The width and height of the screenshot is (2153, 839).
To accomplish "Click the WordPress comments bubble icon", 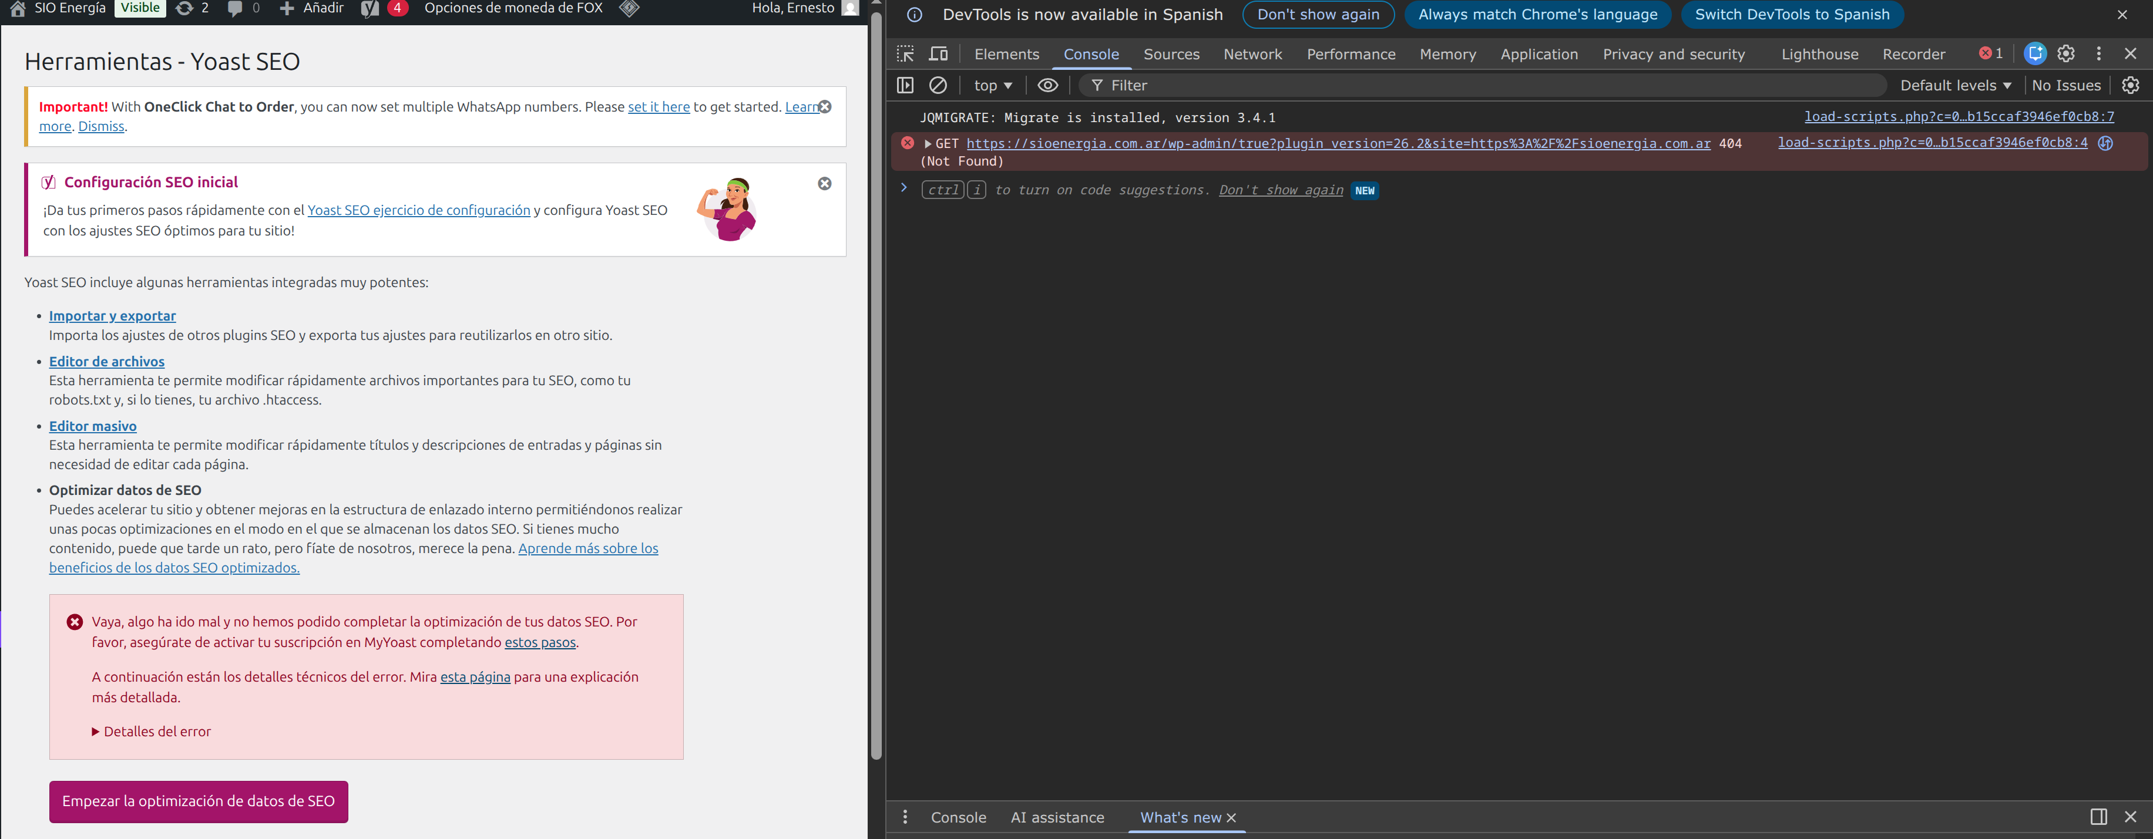I will coord(235,8).
